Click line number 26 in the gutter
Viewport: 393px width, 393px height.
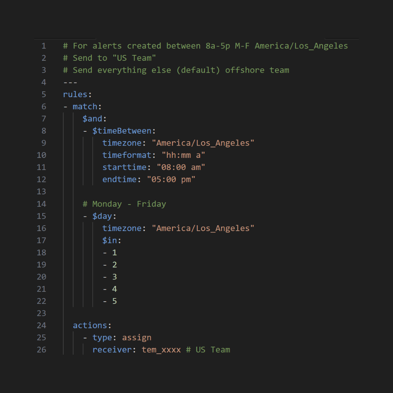pyautogui.click(x=41, y=350)
